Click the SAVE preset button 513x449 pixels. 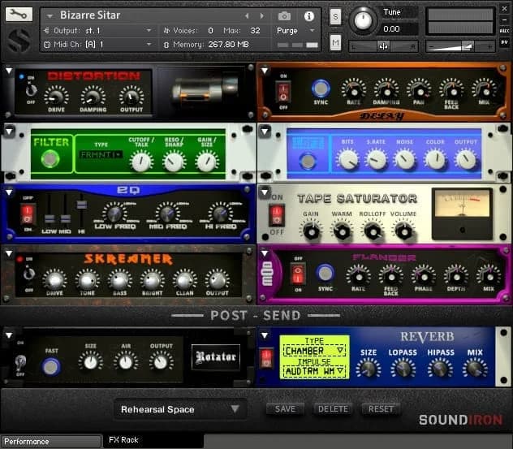pyautogui.click(x=285, y=409)
